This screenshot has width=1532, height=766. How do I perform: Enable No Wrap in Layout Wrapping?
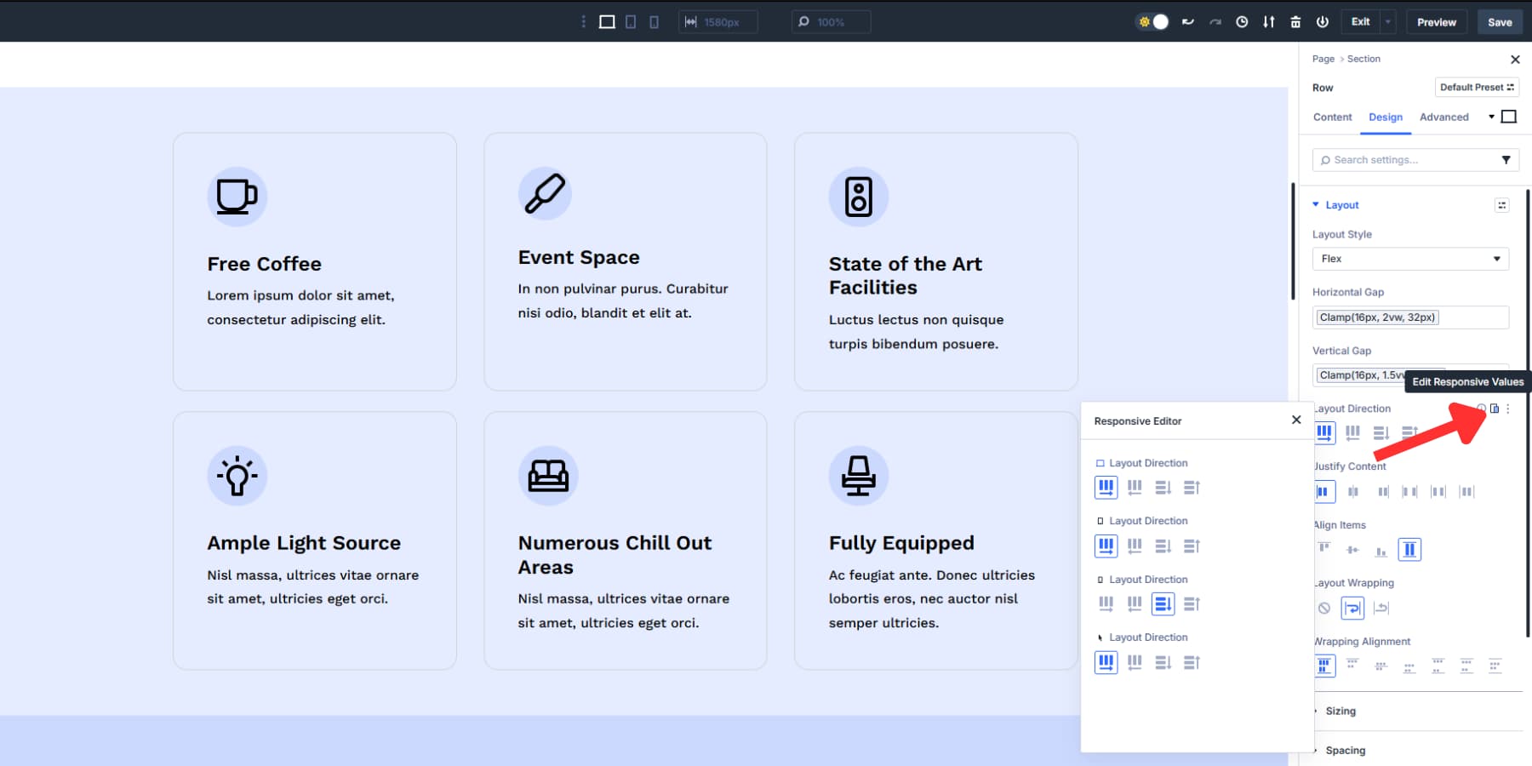click(x=1325, y=608)
